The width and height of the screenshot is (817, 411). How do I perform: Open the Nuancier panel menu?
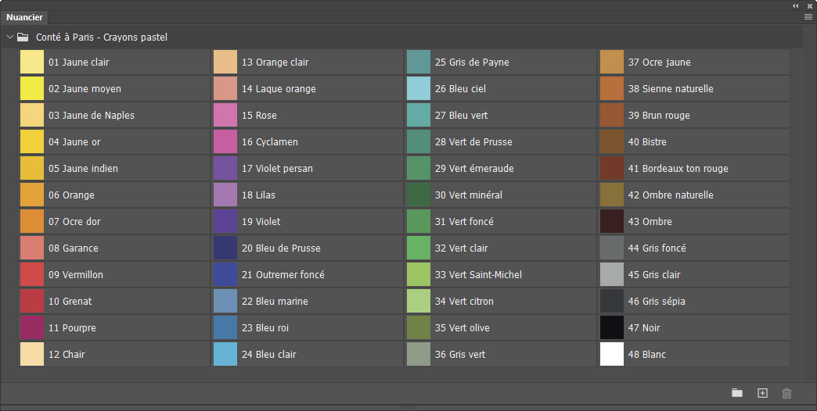(x=808, y=16)
